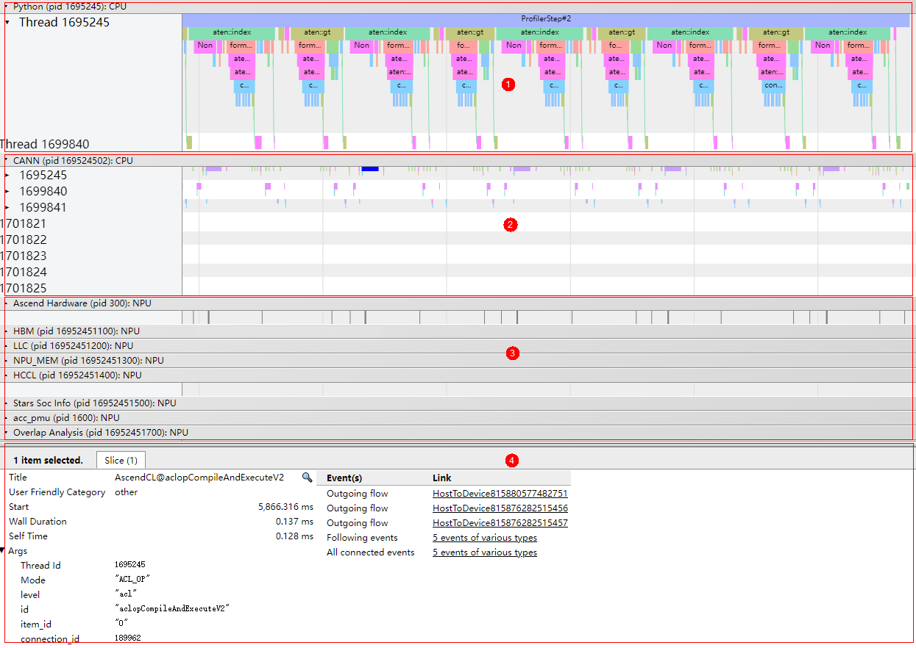Click the Thread Id value in Args
The image size is (916, 648).
pos(130,565)
